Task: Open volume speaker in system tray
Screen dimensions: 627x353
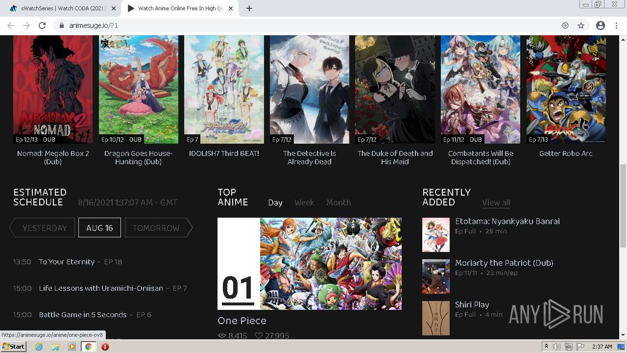Action: click(x=557, y=347)
